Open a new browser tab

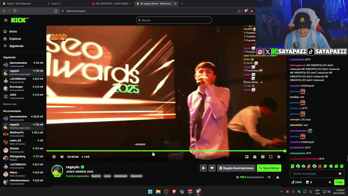click(182, 4)
